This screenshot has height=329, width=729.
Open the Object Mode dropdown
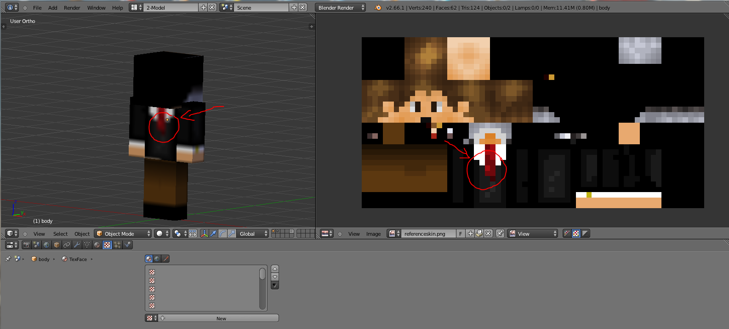pos(123,233)
